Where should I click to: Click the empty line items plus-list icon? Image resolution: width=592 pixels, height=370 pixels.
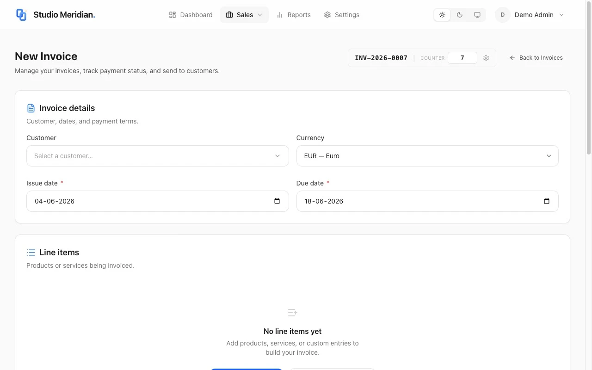tap(292, 313)
